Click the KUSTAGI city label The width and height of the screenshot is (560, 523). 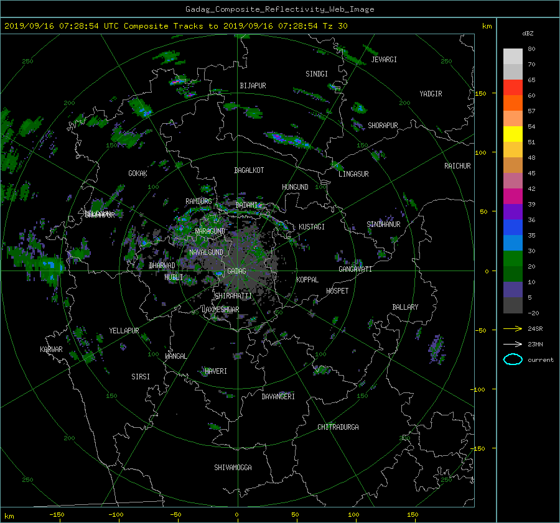[312, 227]
